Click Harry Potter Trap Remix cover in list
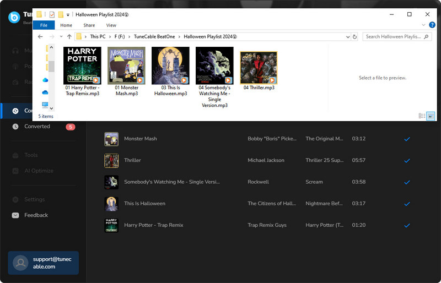Screen dimensions: 441x283 pos(111,225)
